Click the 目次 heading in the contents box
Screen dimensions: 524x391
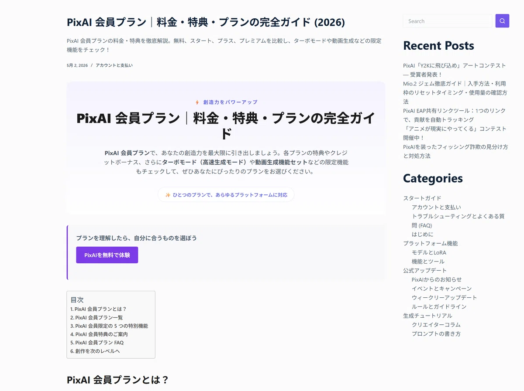tap(77, 300)
